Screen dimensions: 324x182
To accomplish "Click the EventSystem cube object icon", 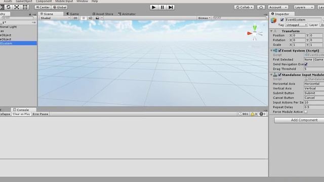I will coord(274,20).
